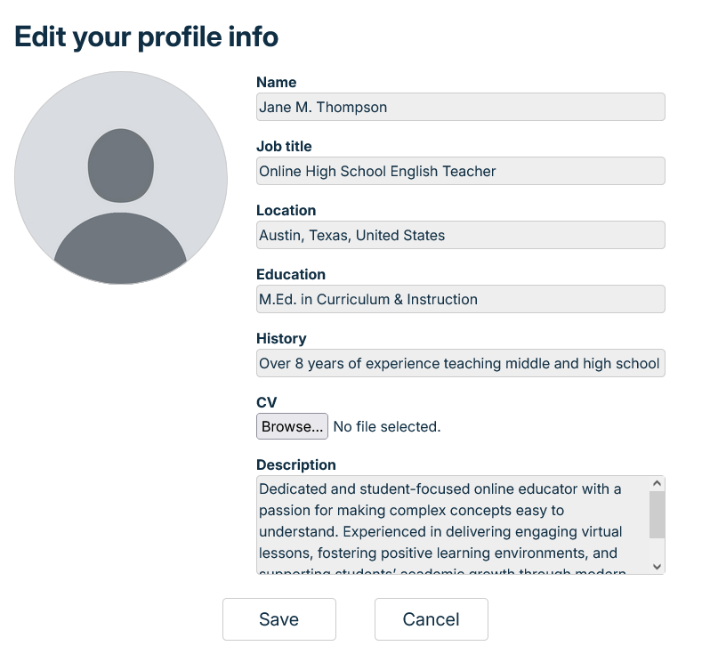This screenshot has width=710, height=662.
Task: Focus the Job title input field
Action: point(460,171)
